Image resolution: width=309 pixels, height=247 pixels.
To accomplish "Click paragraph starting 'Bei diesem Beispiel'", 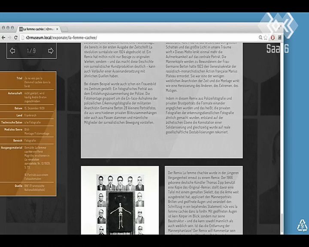I will coord(121,103).
